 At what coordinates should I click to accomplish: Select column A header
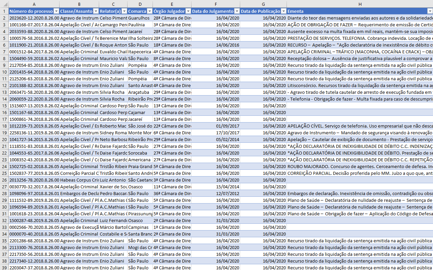click(x=34, y=4)
